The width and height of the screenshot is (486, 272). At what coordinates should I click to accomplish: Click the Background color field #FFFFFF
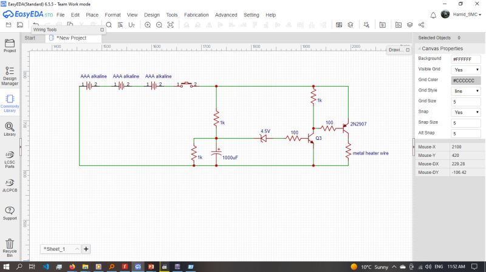pyautogui.click(x=466, y=59)
